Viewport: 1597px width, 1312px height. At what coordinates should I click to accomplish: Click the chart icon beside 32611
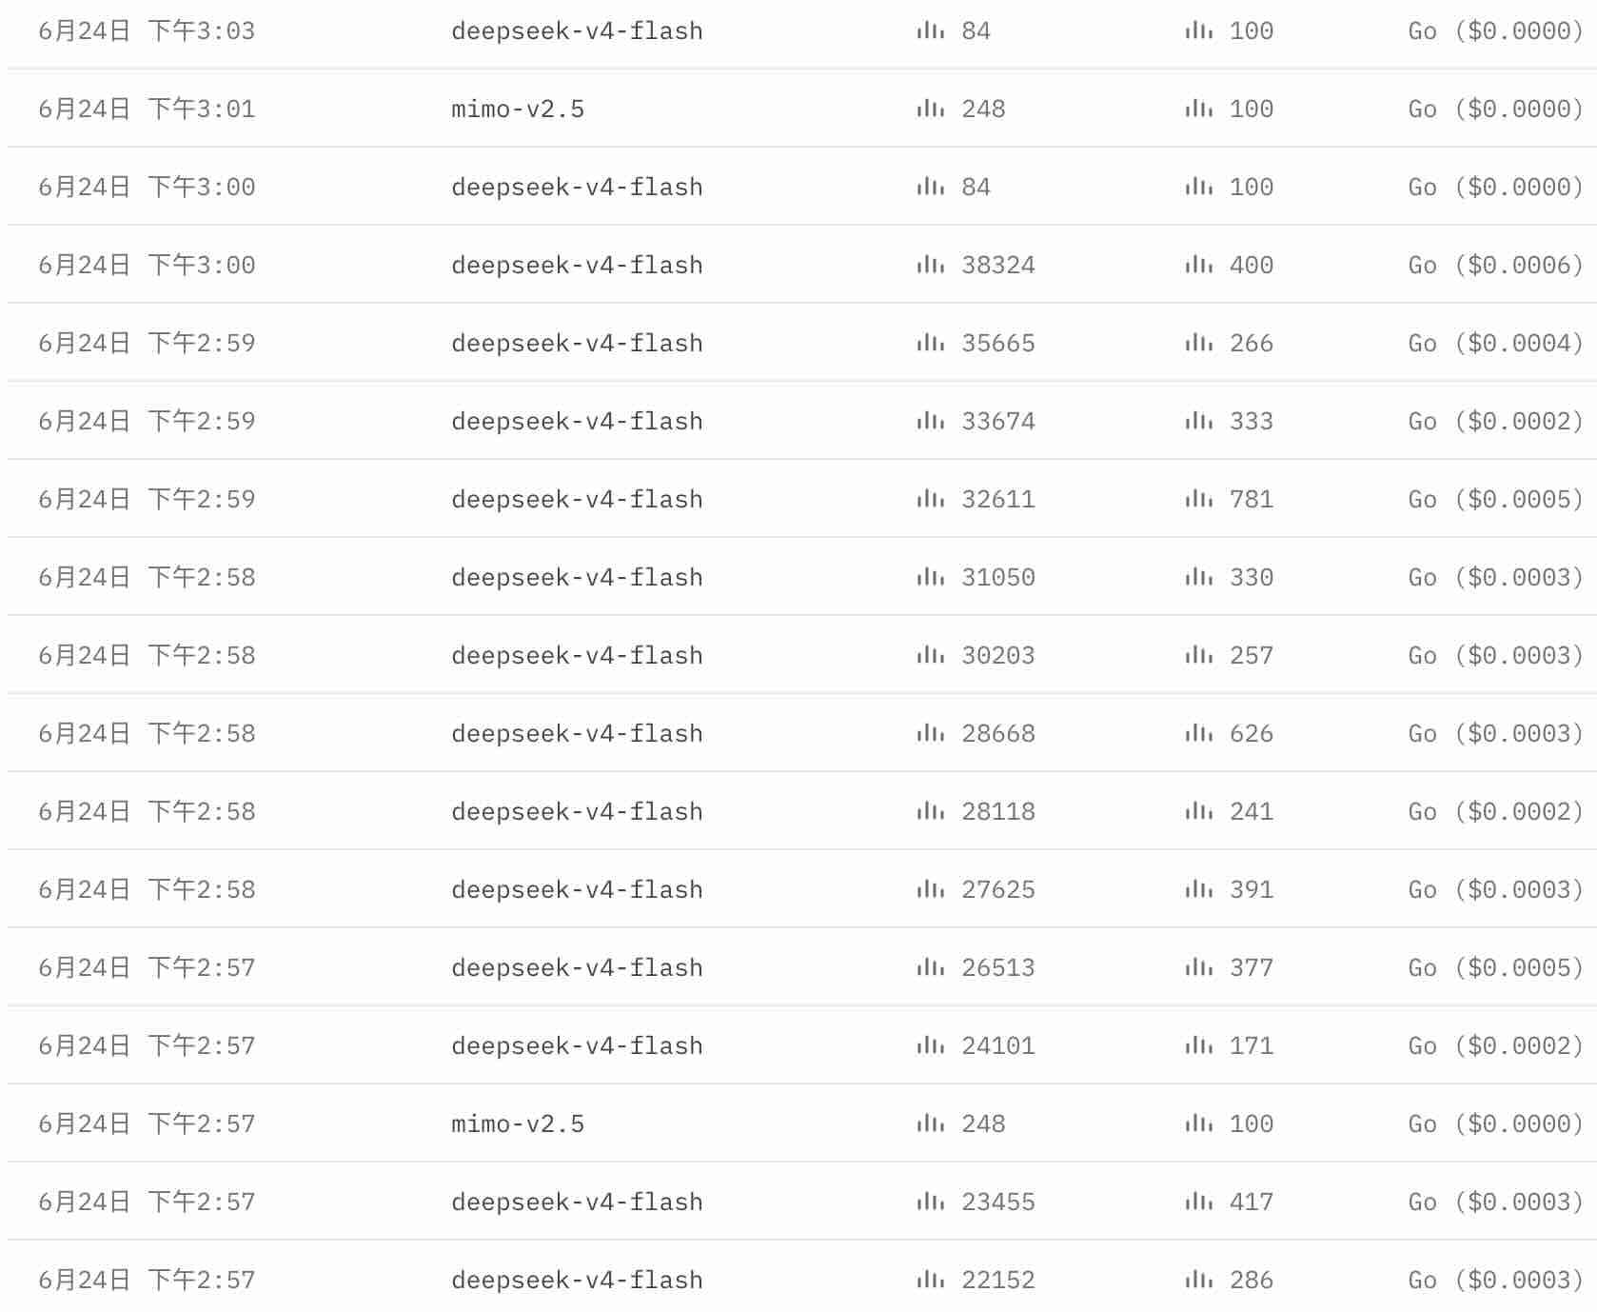930,499
